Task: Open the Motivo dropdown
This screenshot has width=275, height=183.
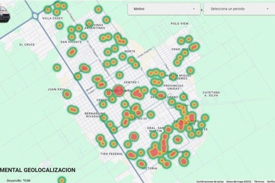Action: point(163,9)
